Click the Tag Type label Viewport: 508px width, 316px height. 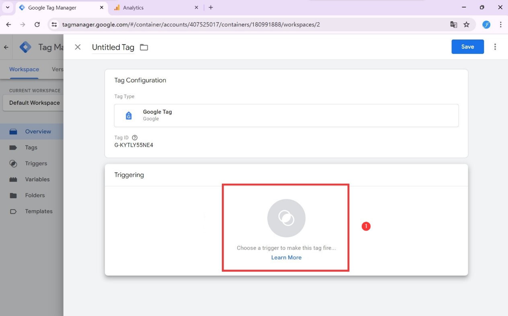(x=125, y=96)
